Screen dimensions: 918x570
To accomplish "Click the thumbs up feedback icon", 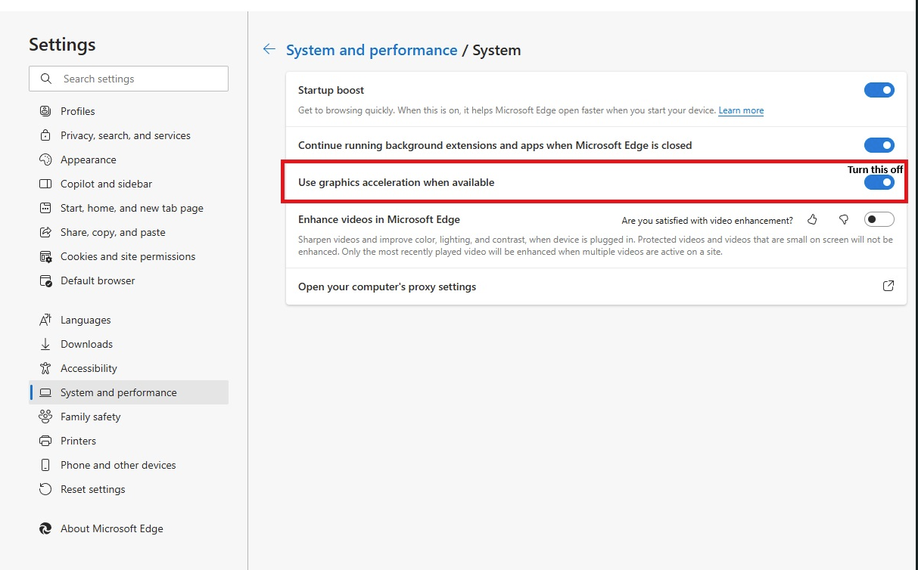I will [x=812, y=220].
